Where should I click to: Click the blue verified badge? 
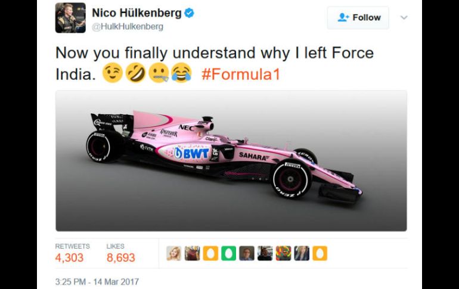point(189,13)
